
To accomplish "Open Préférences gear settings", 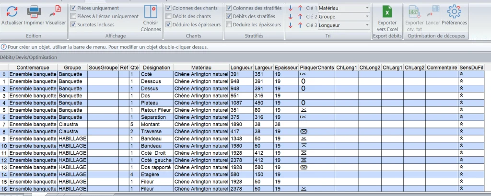I will [x=454, y=15].
